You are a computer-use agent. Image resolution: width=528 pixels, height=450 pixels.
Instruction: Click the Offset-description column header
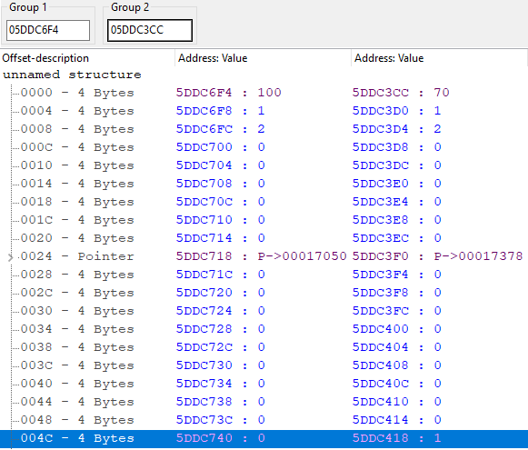[87, 58]
